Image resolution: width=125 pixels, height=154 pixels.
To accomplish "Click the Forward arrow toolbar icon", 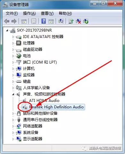I will (14, 21).
